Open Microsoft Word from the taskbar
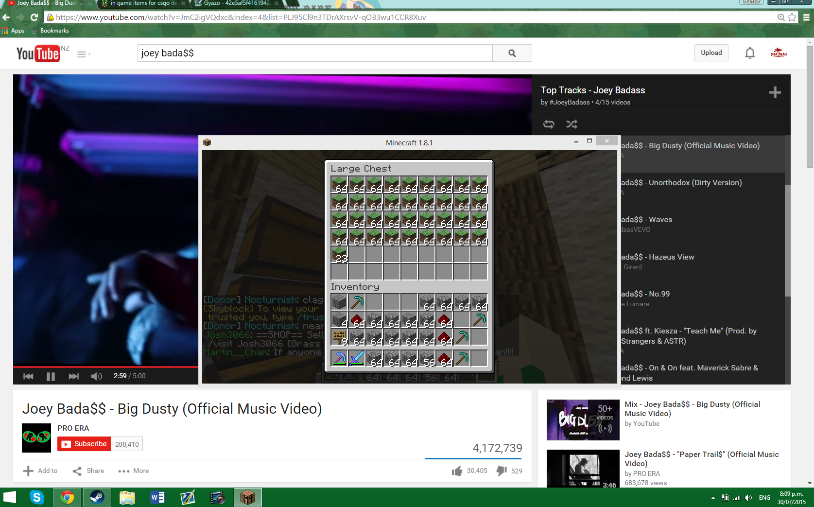This screenshot has width=814, height=507. (157, 497)
